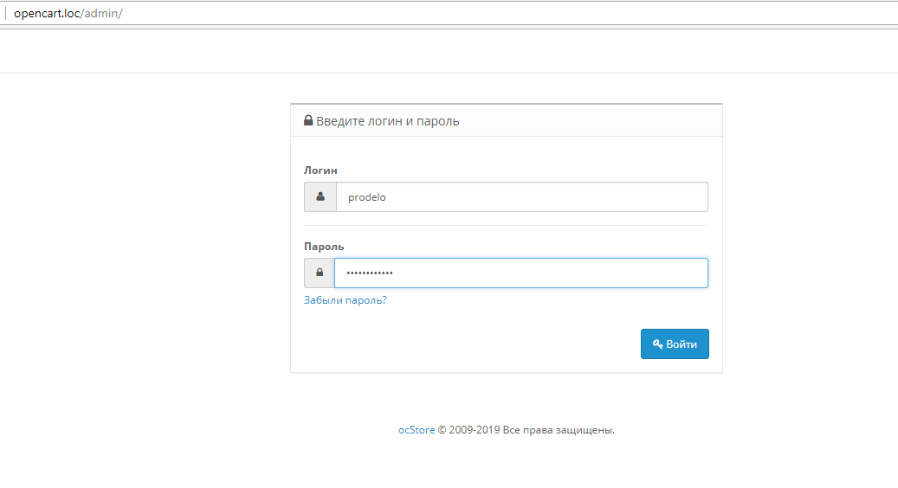This screenshot has height=488, width=898.
Task: Open the Забыли пароль? link
Action: pos(345,300)
